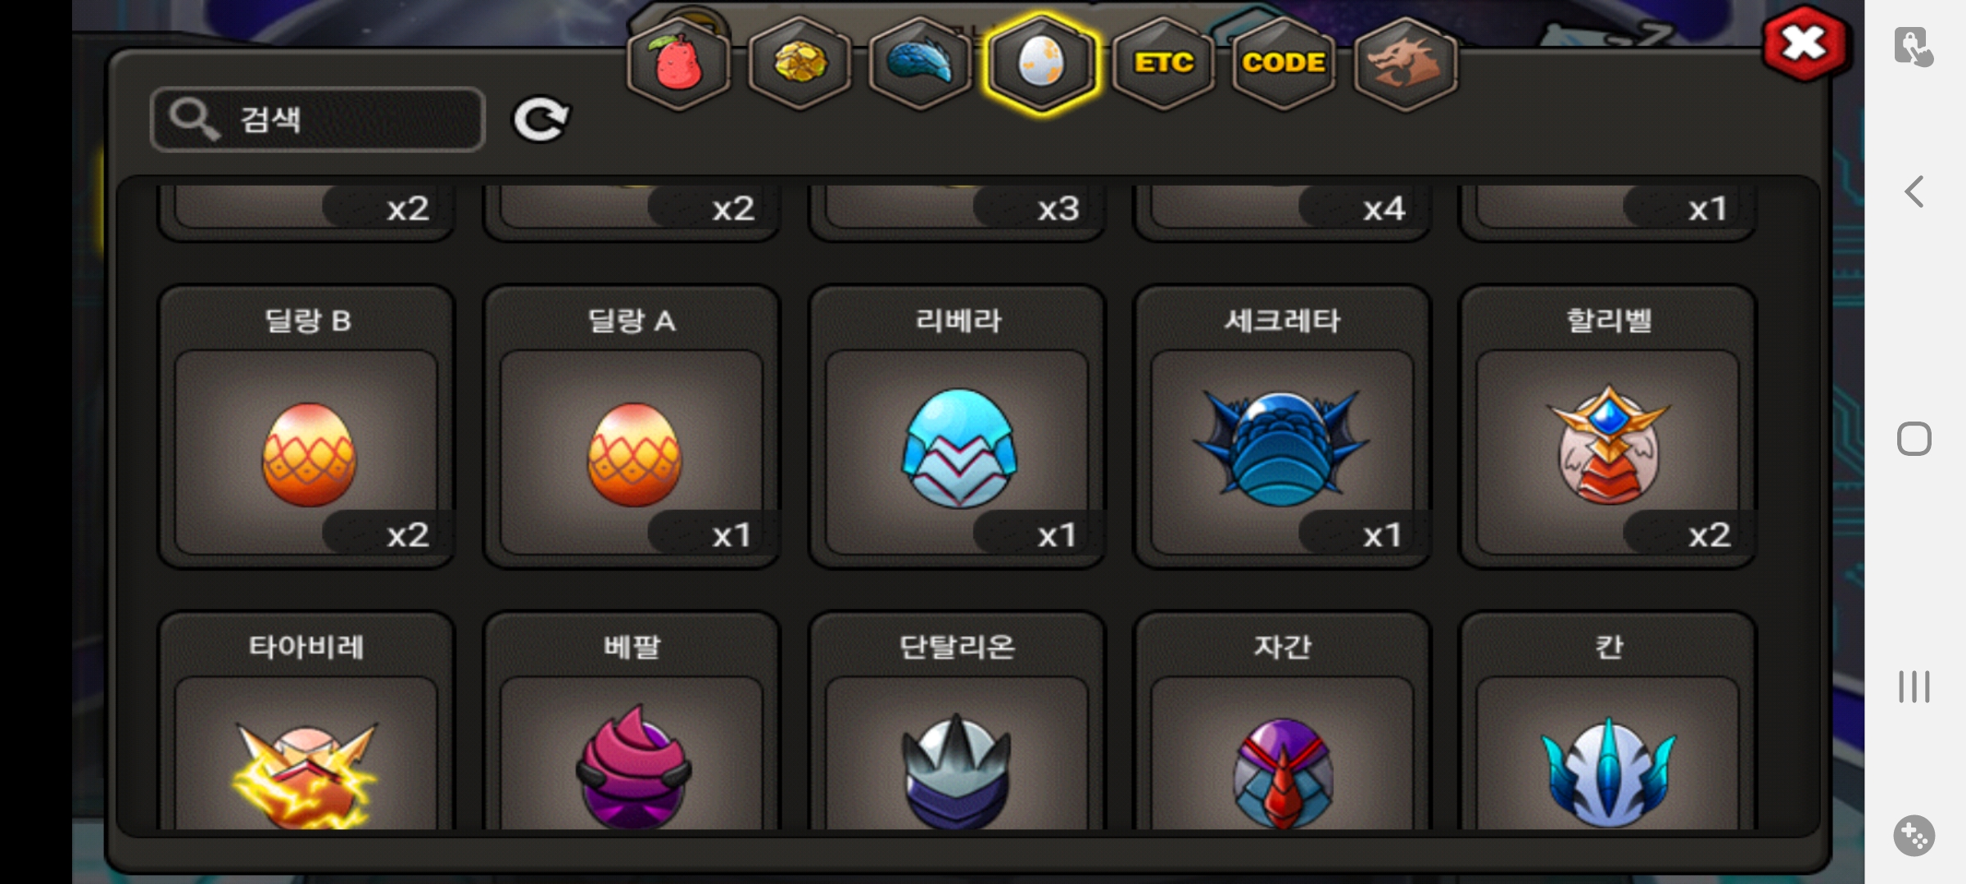Tap the Android back arrow
The image size is (1966, 884).
[x=1914, y=192]
